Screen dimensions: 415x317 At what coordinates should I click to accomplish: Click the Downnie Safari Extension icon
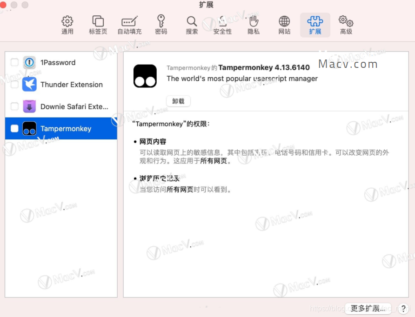pos(29,106)
